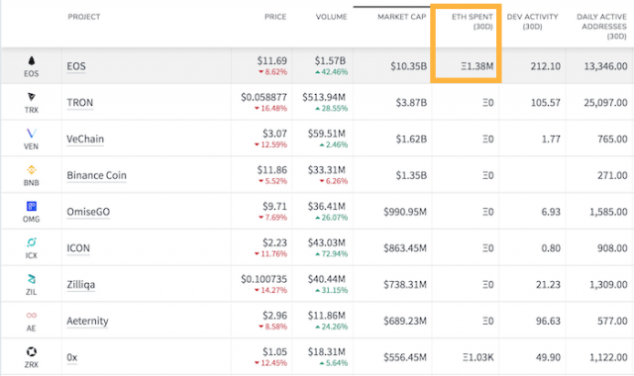Click the Binance Coin BNB logo
This screenshot has width=634, height=376.
click(x=32, y=169)
